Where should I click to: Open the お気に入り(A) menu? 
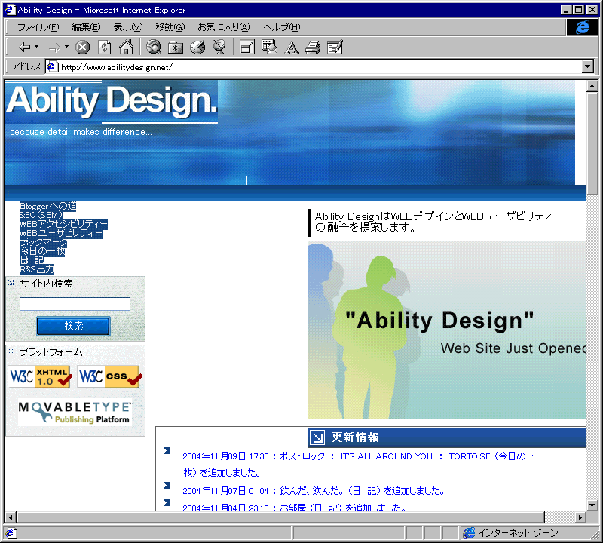click(x=224, y=27)
